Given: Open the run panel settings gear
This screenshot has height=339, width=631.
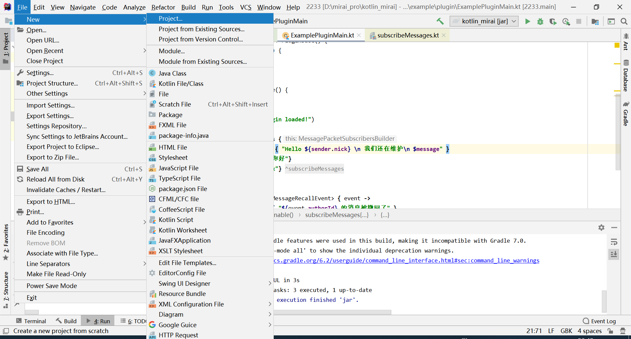Looking at the screenshot, I should click(601, 228).
